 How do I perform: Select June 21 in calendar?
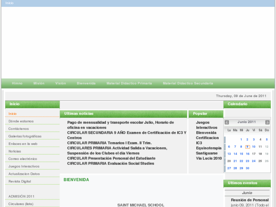(x=235, y=161)
